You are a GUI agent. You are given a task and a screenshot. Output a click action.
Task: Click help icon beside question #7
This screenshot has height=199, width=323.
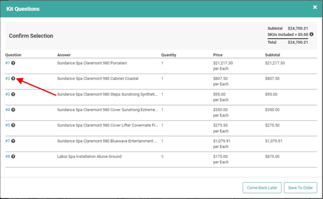(x=13, y=141)
